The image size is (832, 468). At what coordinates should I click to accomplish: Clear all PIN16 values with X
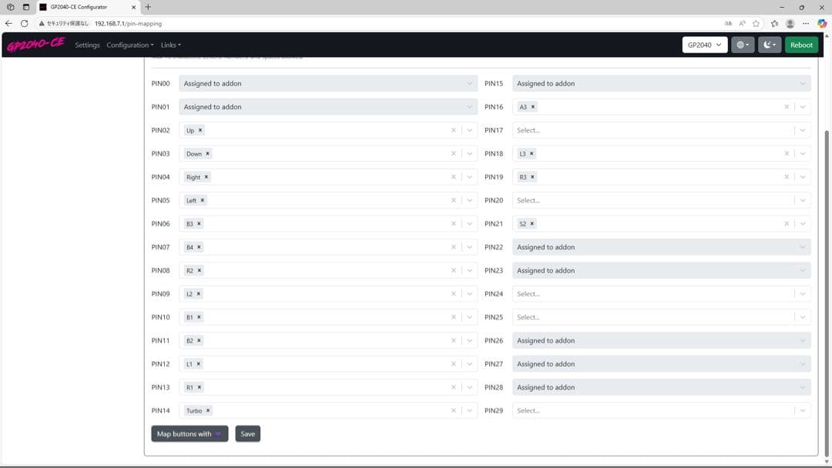(787, 107)
